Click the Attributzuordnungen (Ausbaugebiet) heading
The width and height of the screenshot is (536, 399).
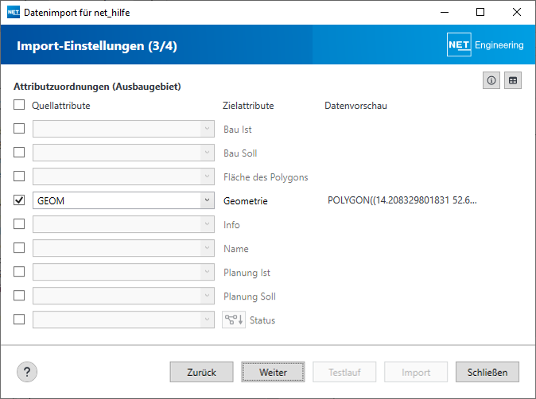[97, 87]
